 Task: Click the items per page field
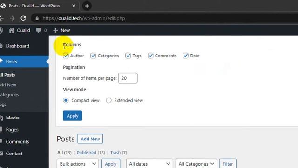128,78
